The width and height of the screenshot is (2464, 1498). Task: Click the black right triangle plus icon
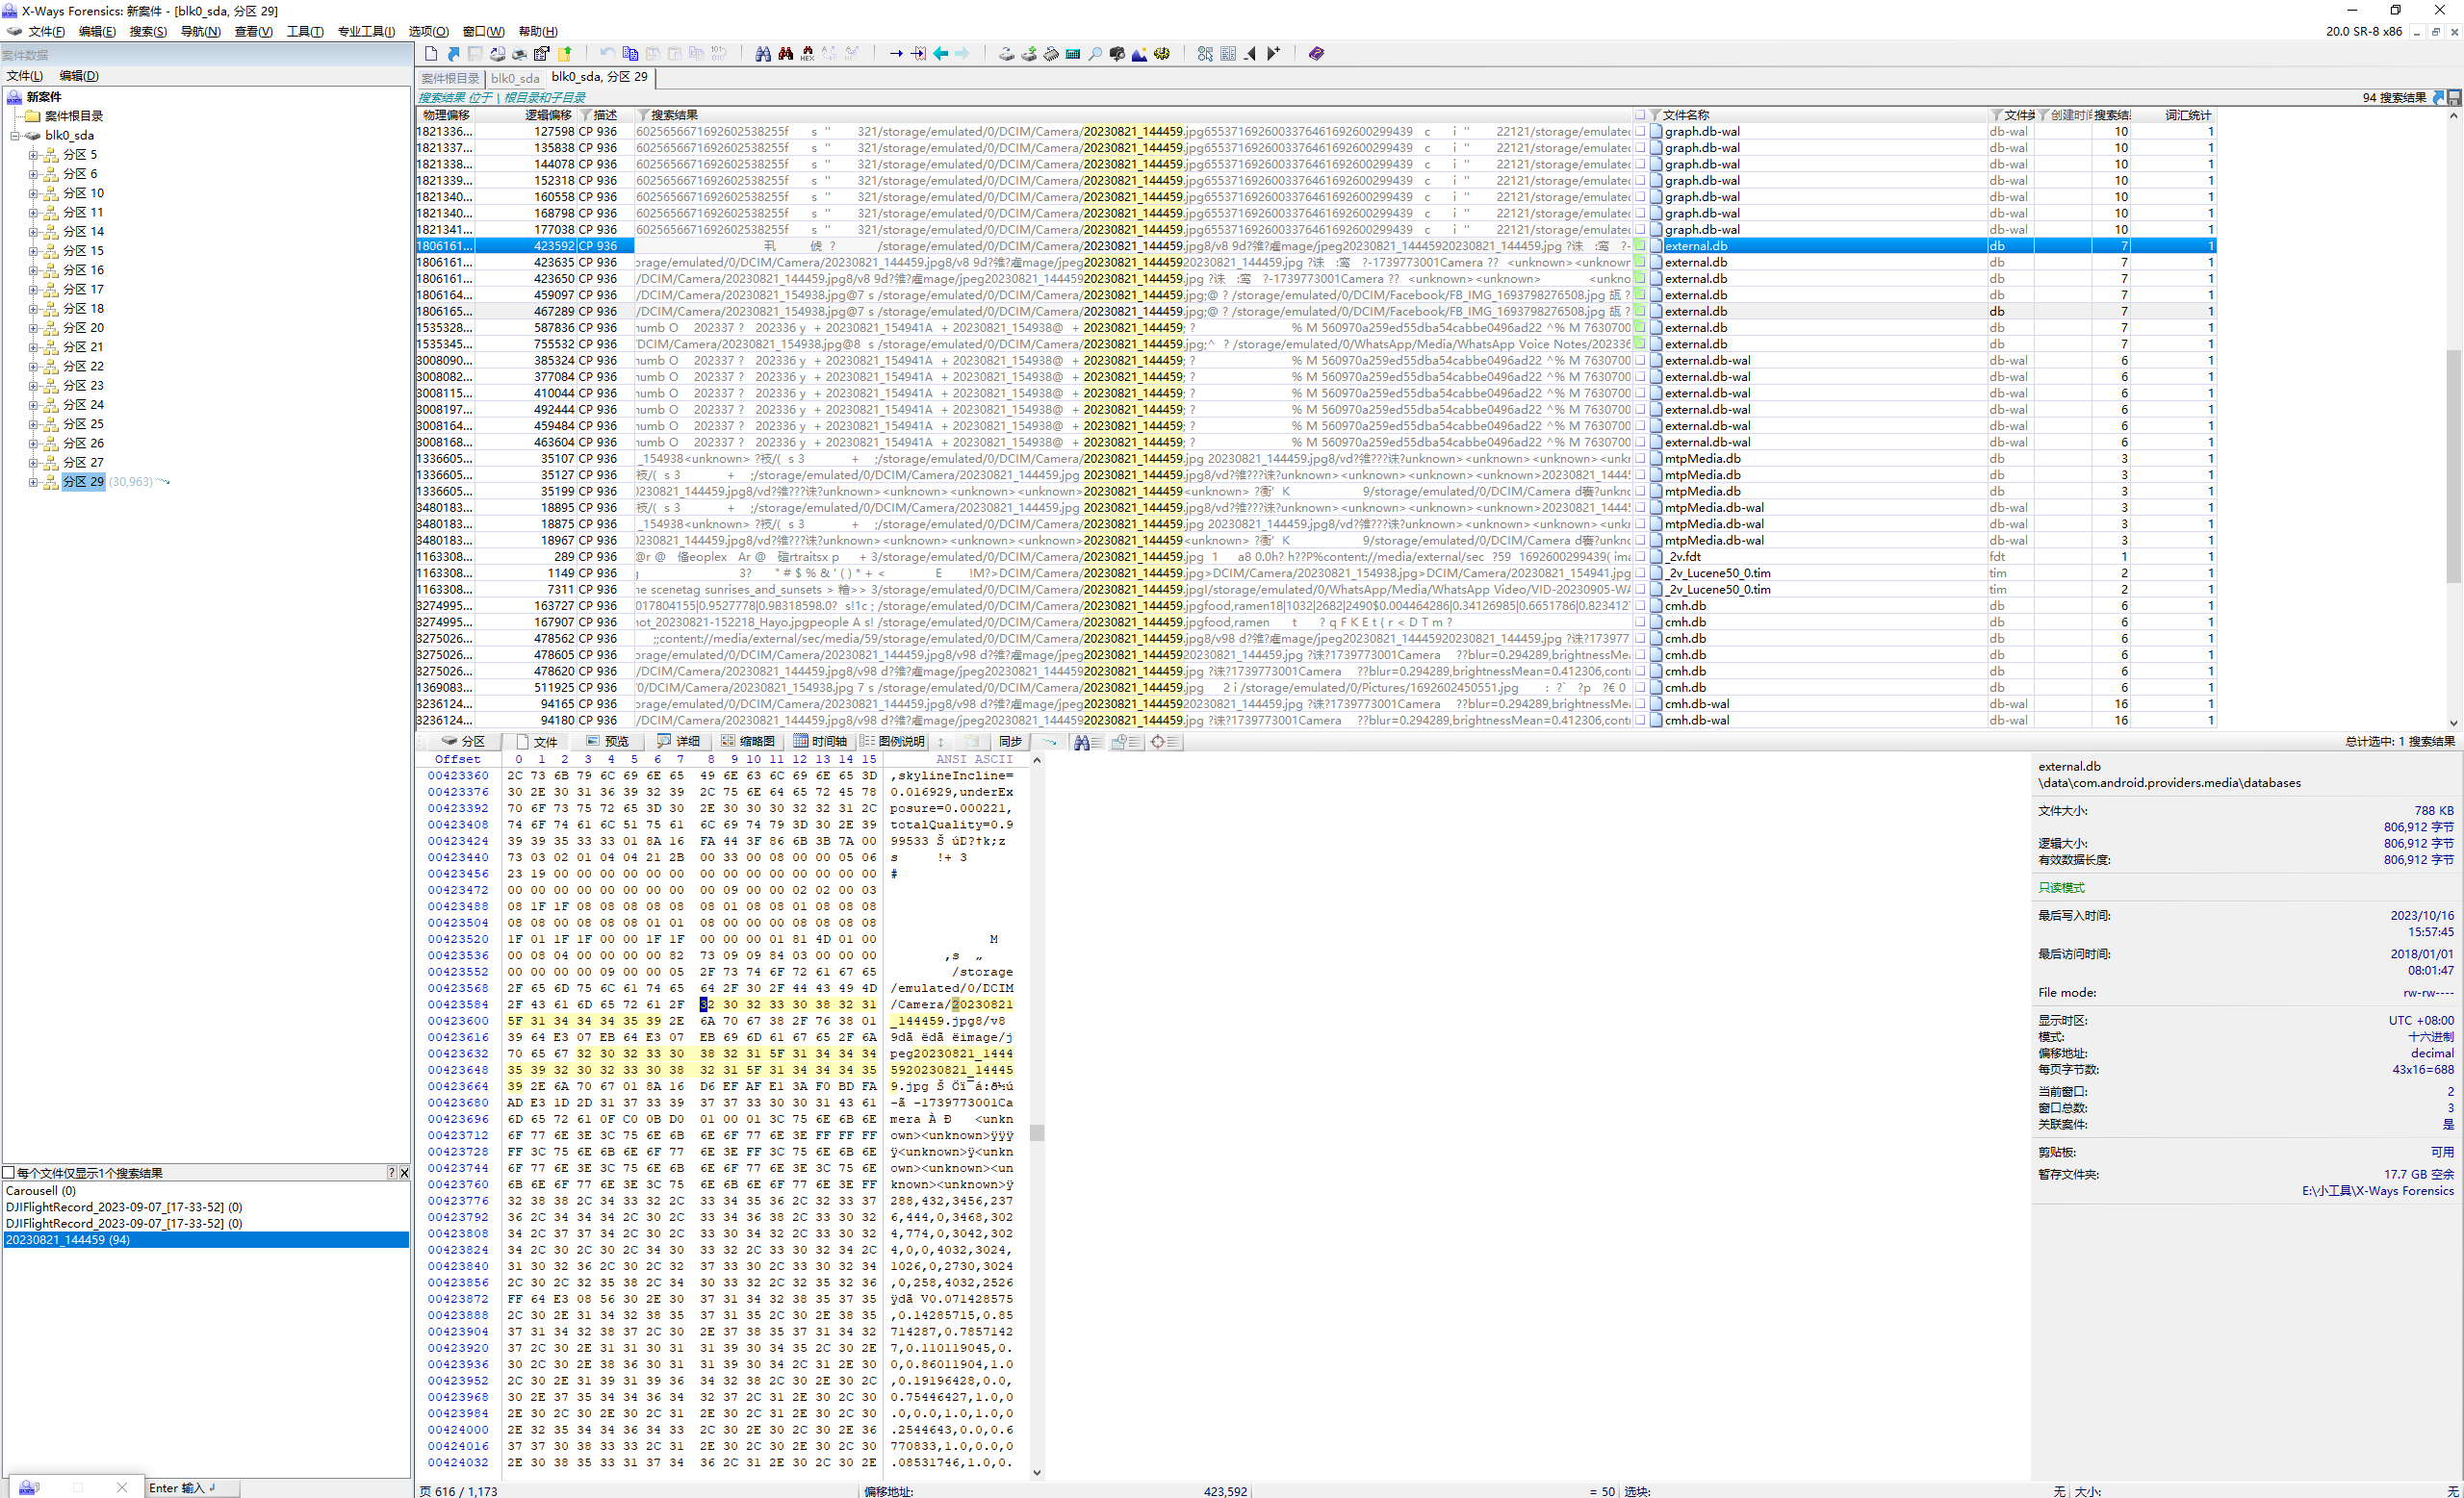1273,54
